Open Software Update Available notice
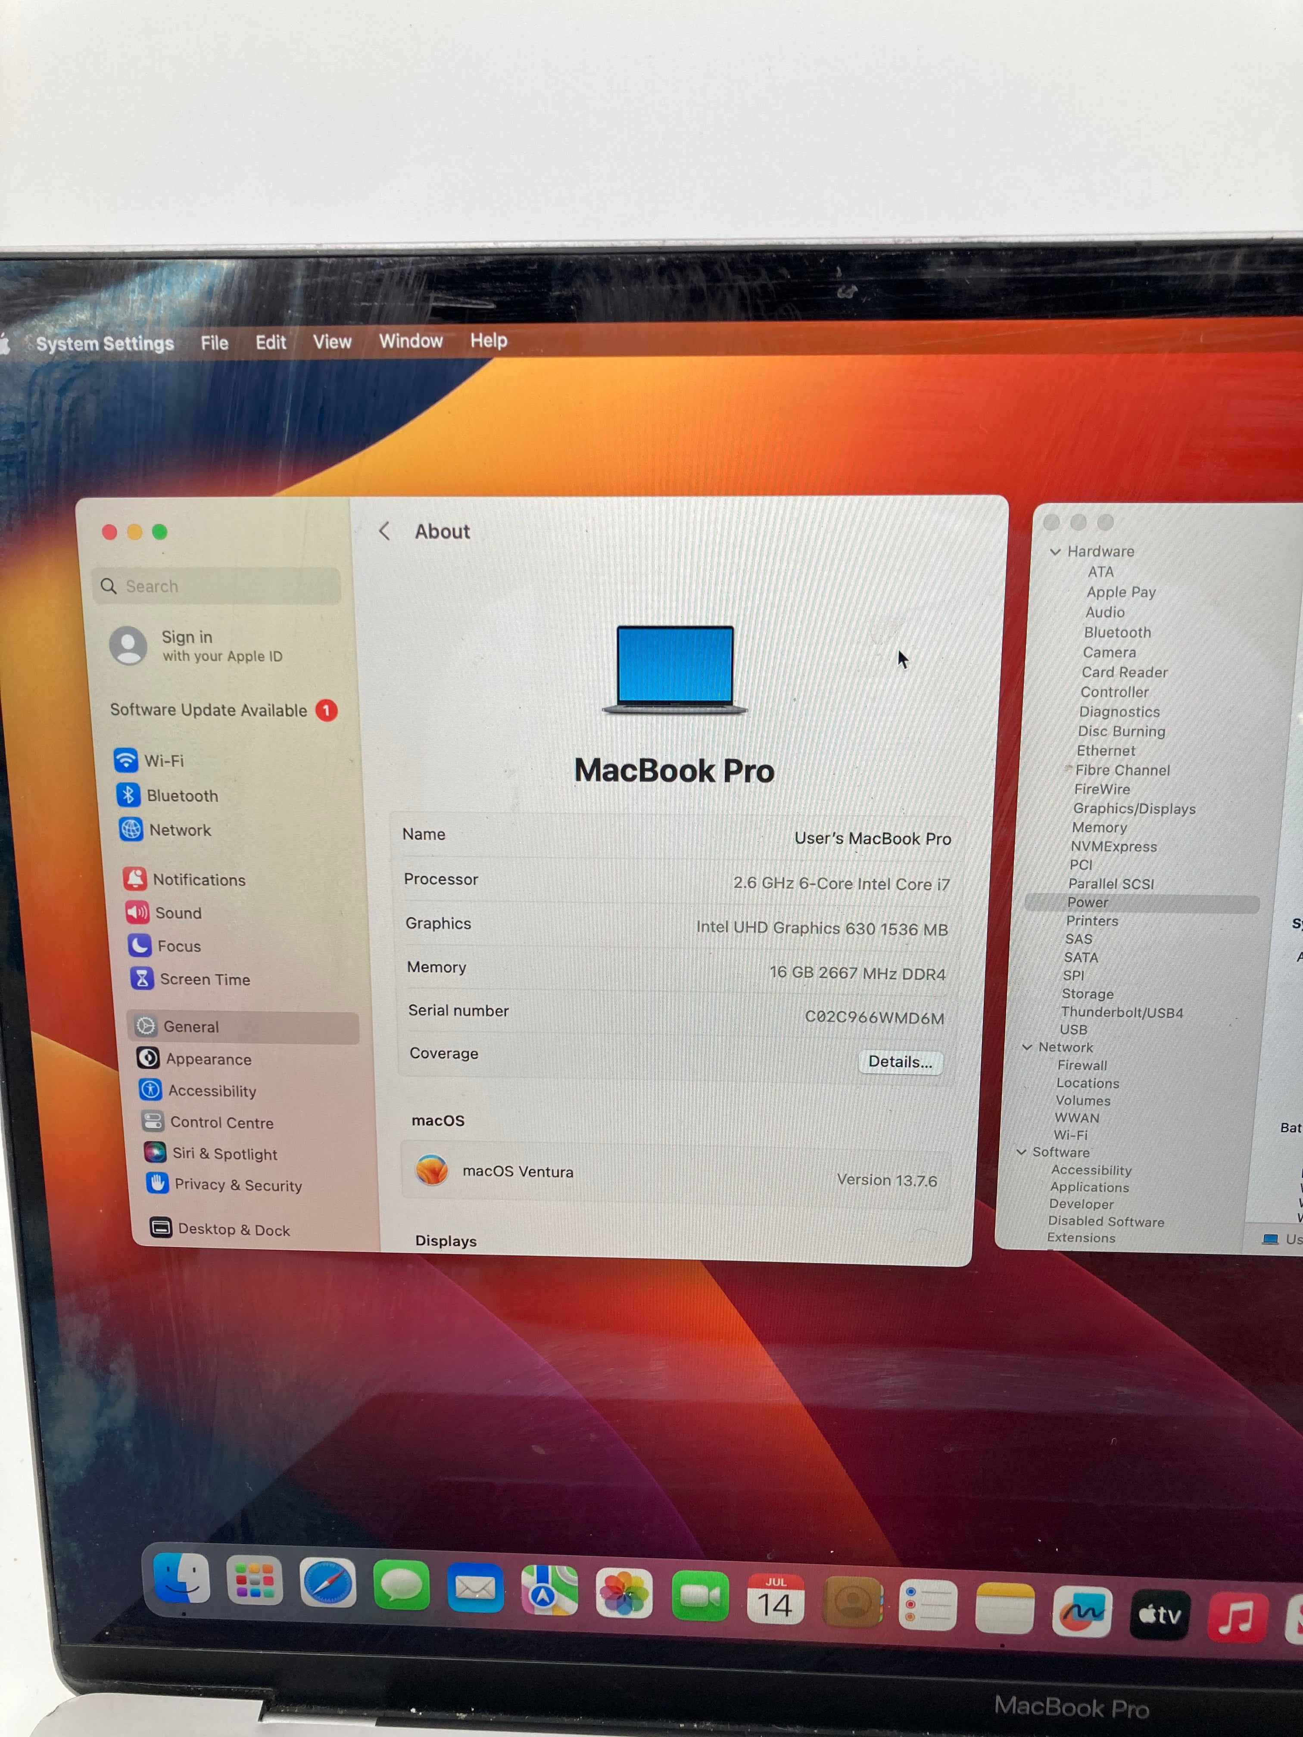This screenshot has height=1737, width=1303. [x=223, y=710]
